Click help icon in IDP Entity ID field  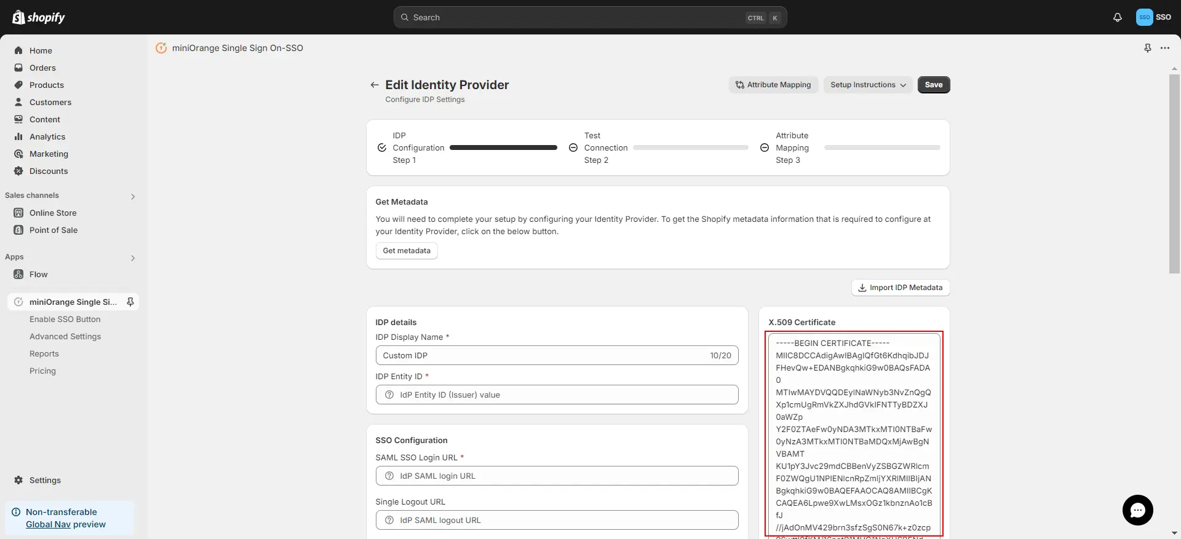pos(389,395)
